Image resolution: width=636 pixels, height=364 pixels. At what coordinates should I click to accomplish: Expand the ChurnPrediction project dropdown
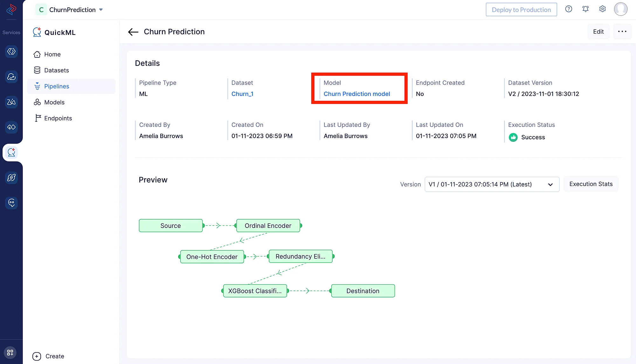(x=101, y=10)
